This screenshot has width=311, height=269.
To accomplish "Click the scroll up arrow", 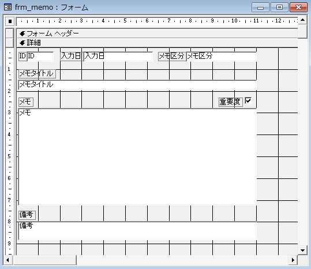I will pyautogui.click(x=302, y=20).
